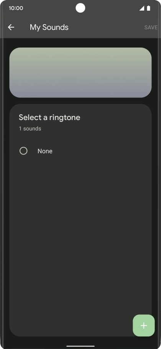Tap the bottom navigation gesture handle

[x=80, y=346]
